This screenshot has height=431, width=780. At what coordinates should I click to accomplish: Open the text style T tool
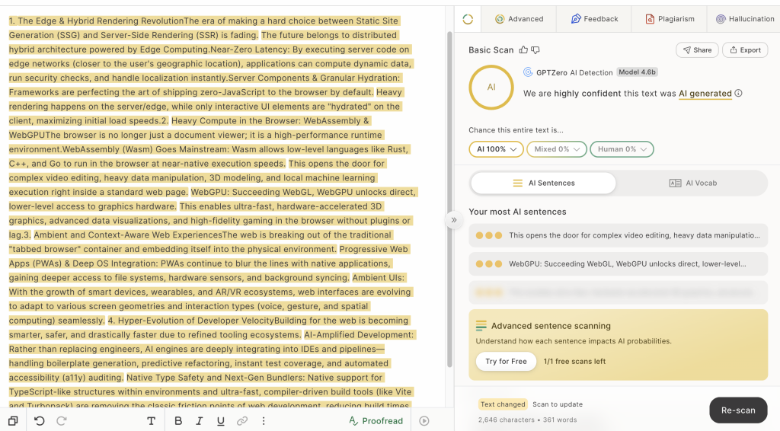pos(152,420)
